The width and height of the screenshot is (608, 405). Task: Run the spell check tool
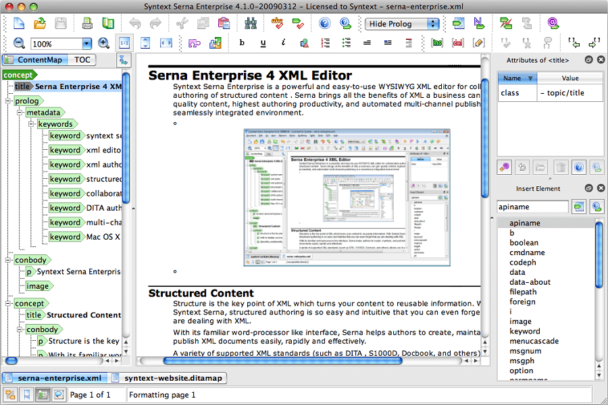[277, 24]
